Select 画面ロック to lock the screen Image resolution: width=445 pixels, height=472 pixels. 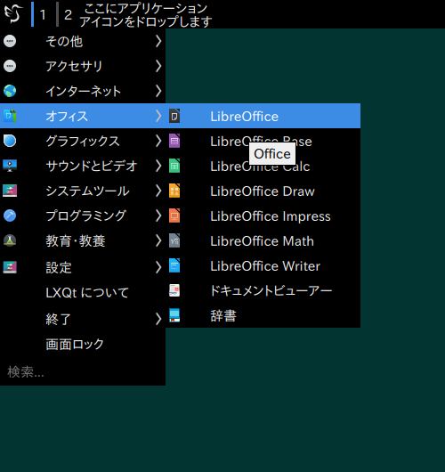[83, 344]
